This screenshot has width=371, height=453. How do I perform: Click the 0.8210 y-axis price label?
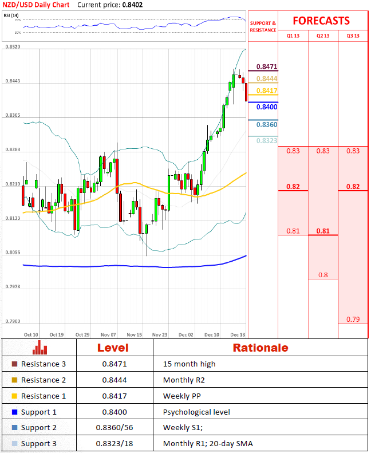pos(13,184)
